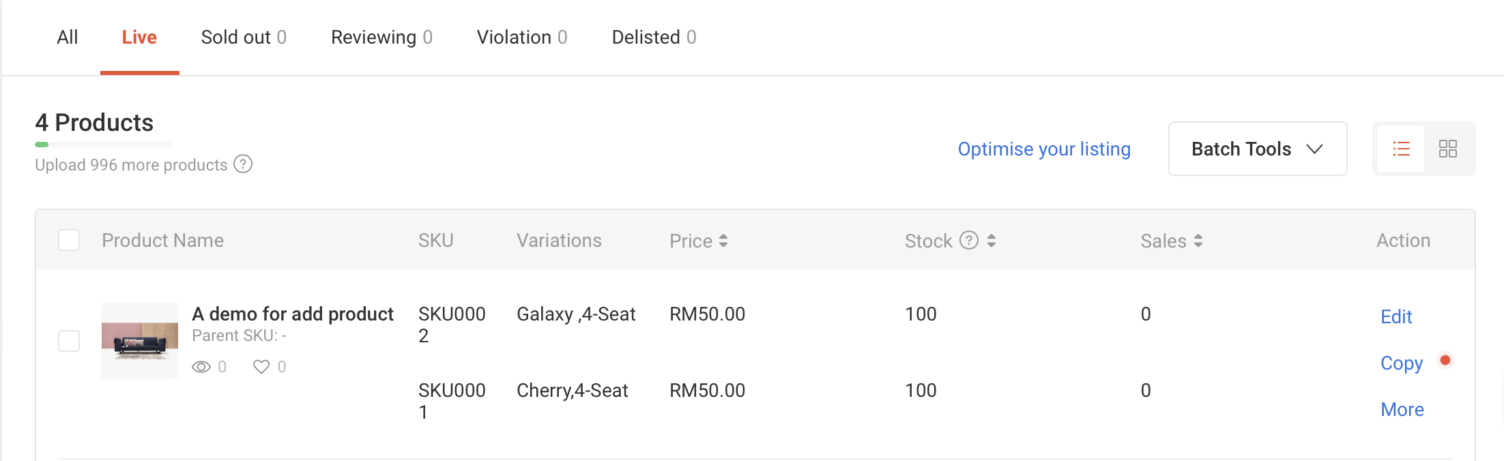Select the demo product row checkbox
The height and width of the screenshot is (461, 1504).
point(69,341)
